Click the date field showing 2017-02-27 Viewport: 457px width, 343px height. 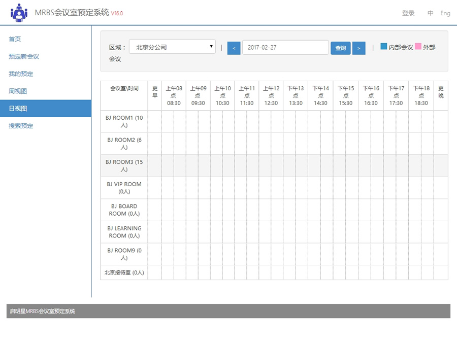click(x=285, y=47)
